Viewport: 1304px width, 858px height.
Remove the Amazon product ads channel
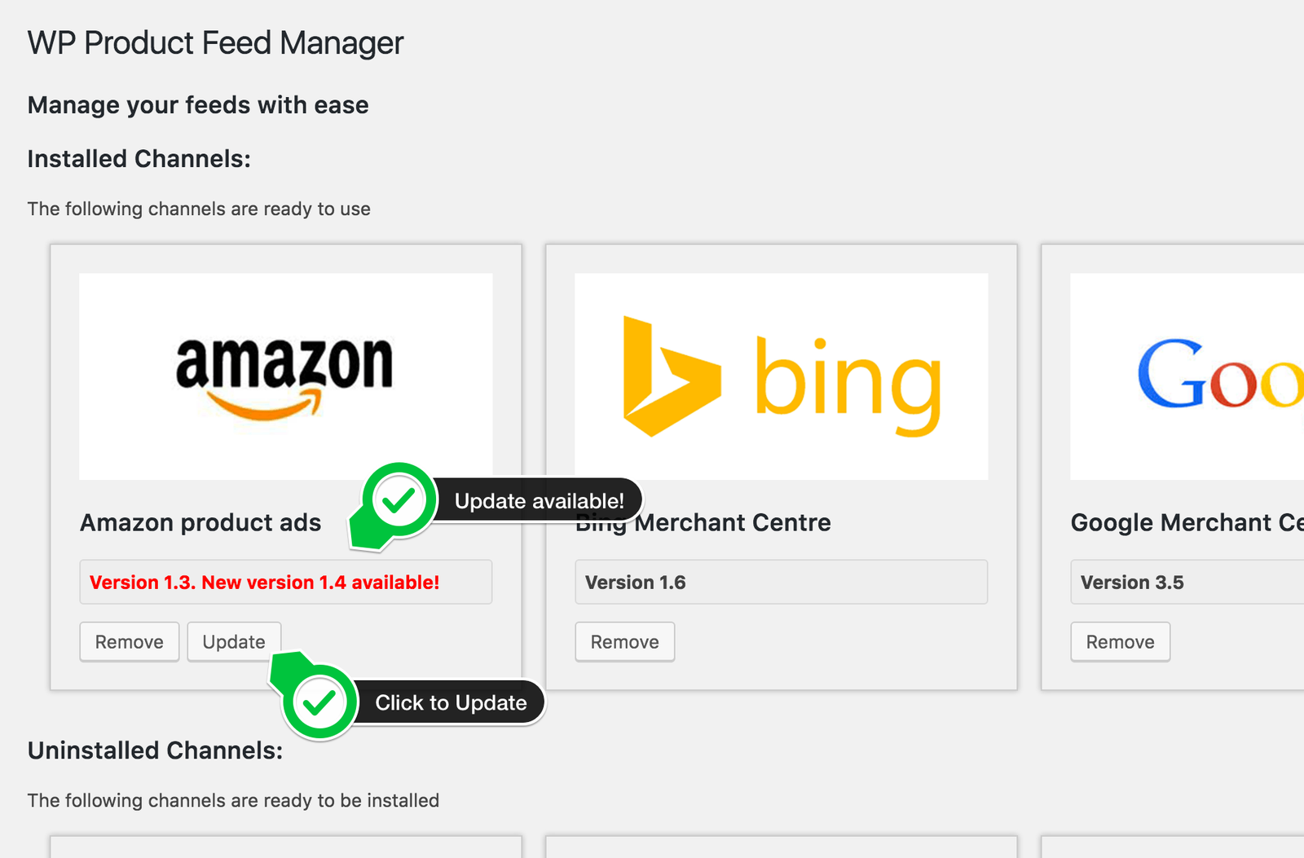click(129, 642)
